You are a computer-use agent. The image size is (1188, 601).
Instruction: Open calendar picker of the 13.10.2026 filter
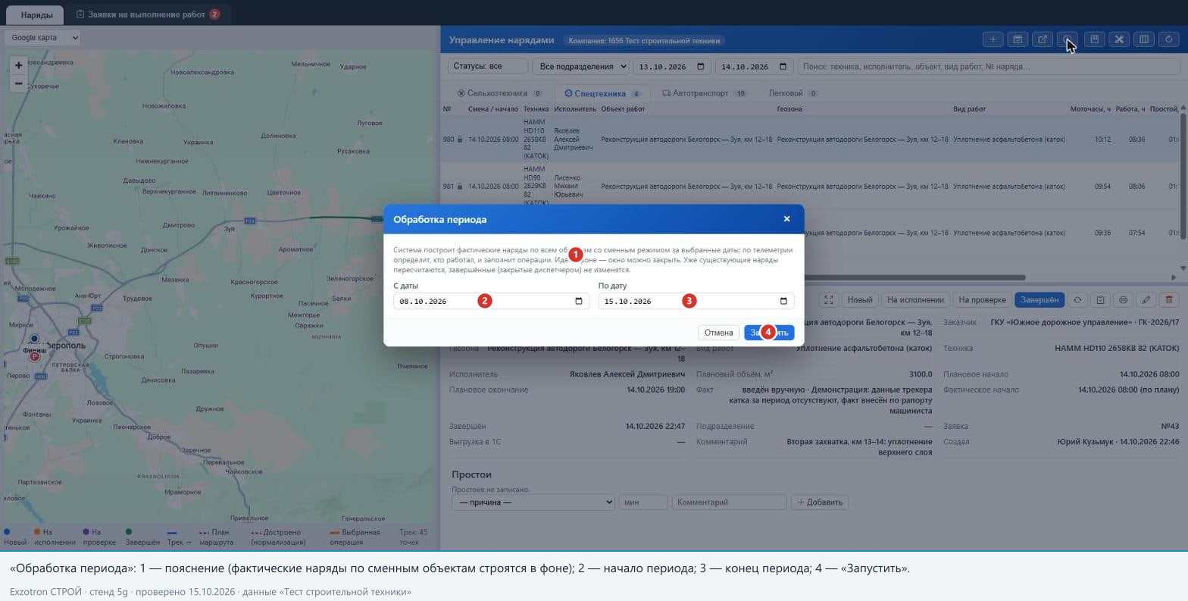pyautogui.click(x=700, y=67)
